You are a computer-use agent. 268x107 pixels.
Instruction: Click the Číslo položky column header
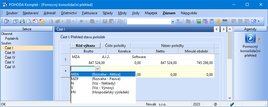115,46
